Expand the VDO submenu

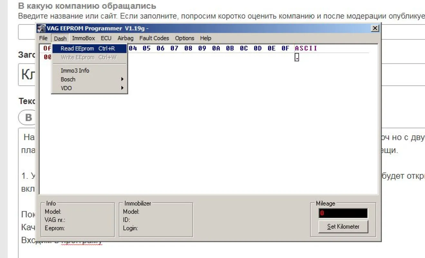pyautogui.click(x=89, y=88)
